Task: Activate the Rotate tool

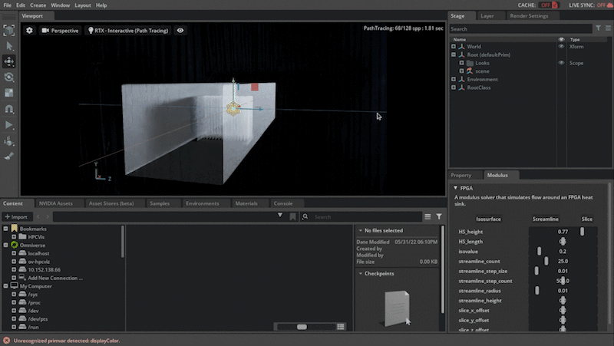Action: (9, 77)
